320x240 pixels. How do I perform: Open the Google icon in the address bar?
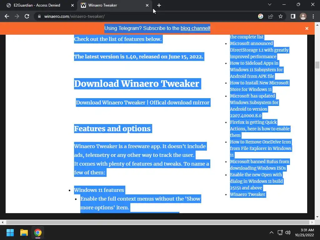pyautogui.click(x=260, y=16)
